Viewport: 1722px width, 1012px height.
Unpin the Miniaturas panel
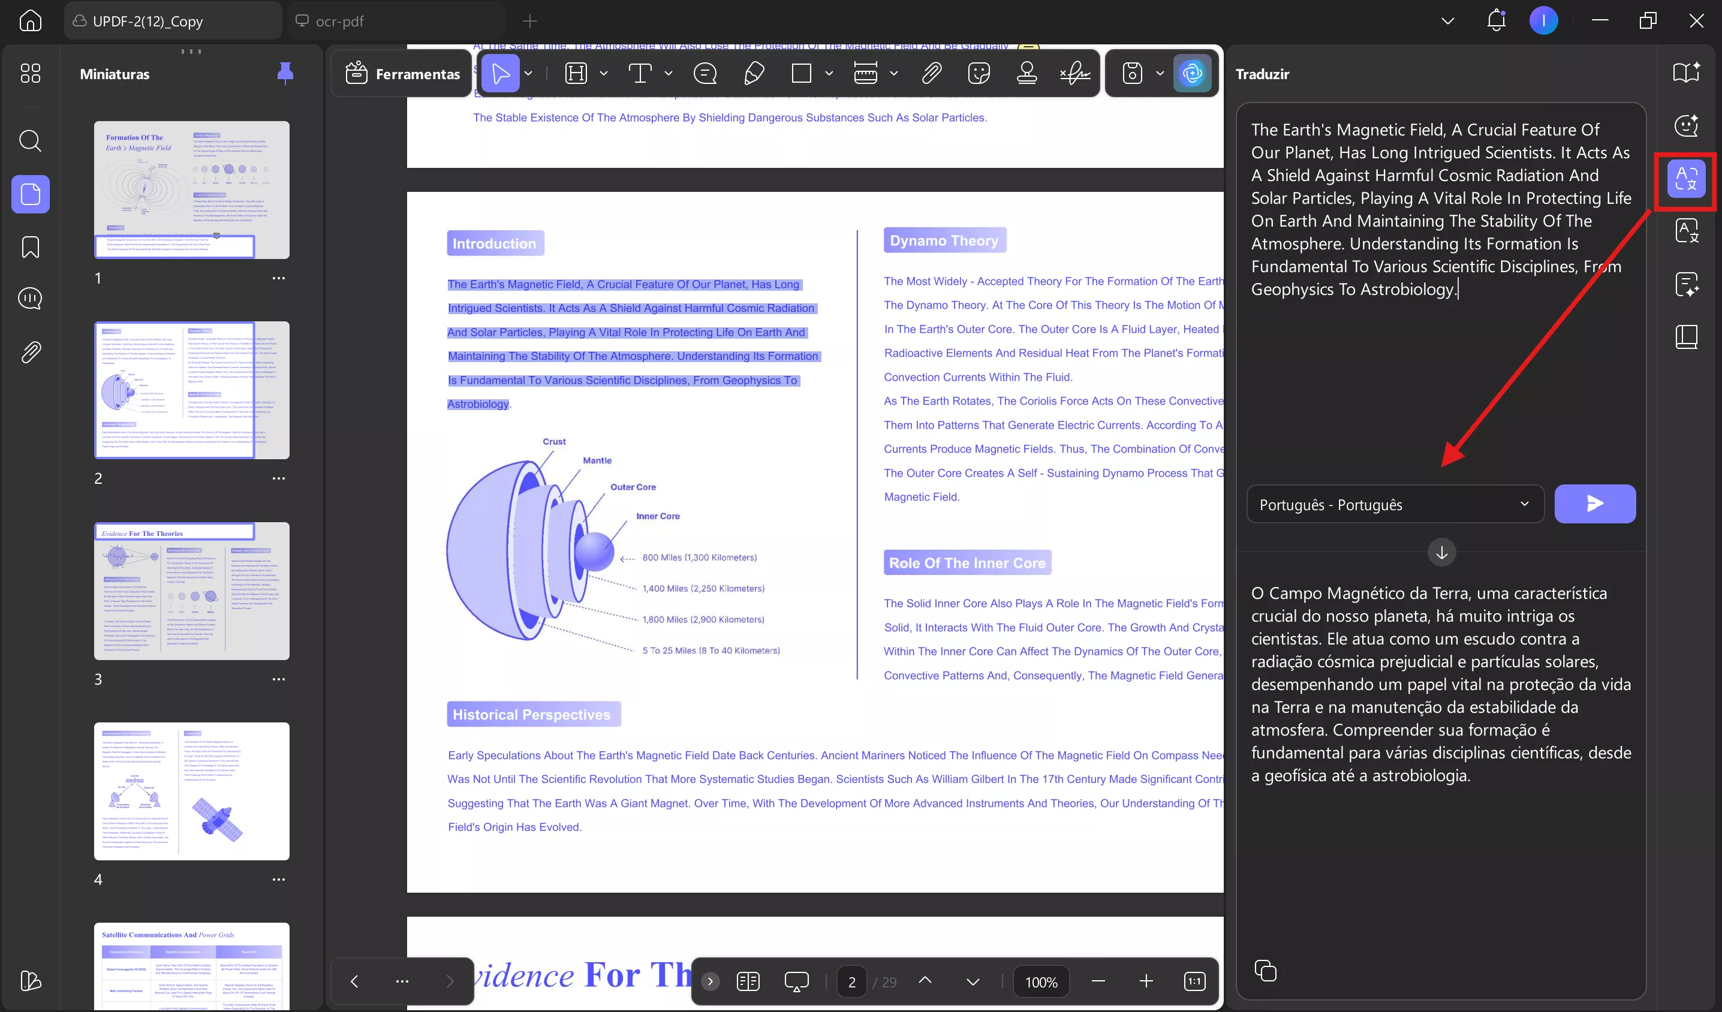[x=285, y=73]
